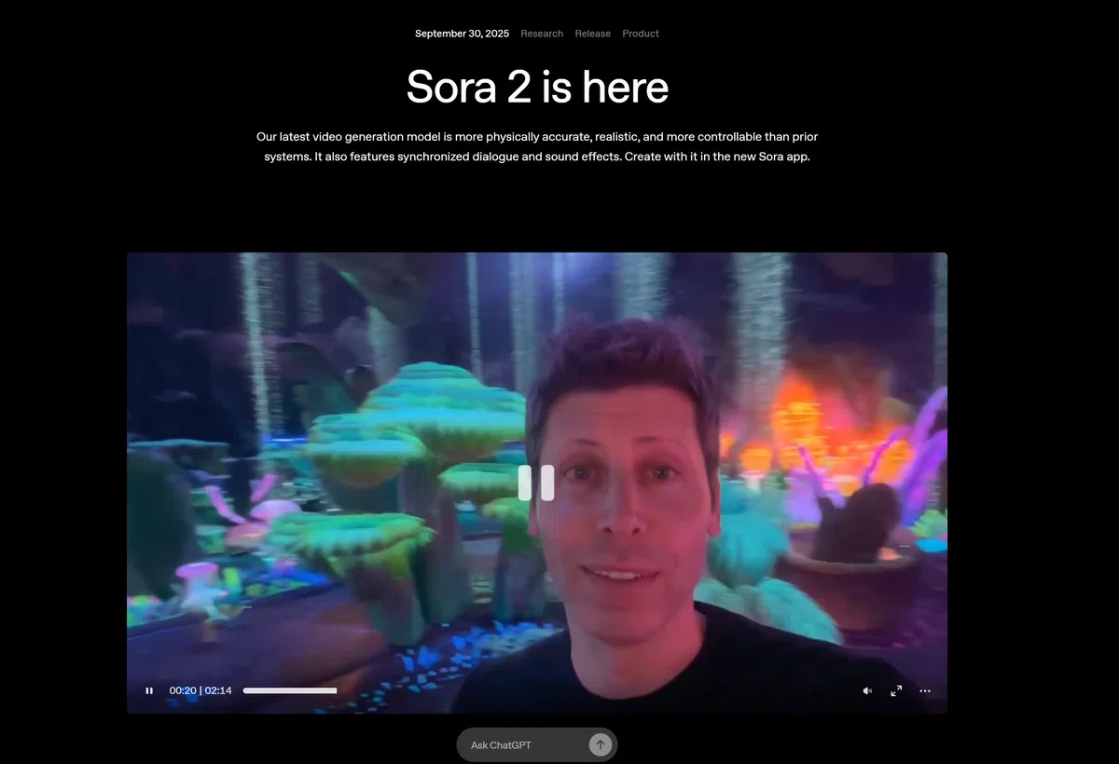This screenshot has width=1119, height=764.
Task: Click the Sora 2 is here headline
Action: click(537, 88)
